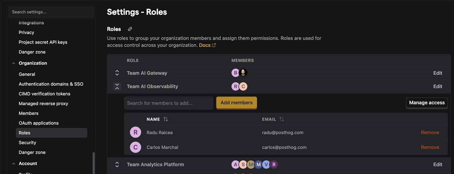Click the Team AI Gateway role name

[147, 73]
